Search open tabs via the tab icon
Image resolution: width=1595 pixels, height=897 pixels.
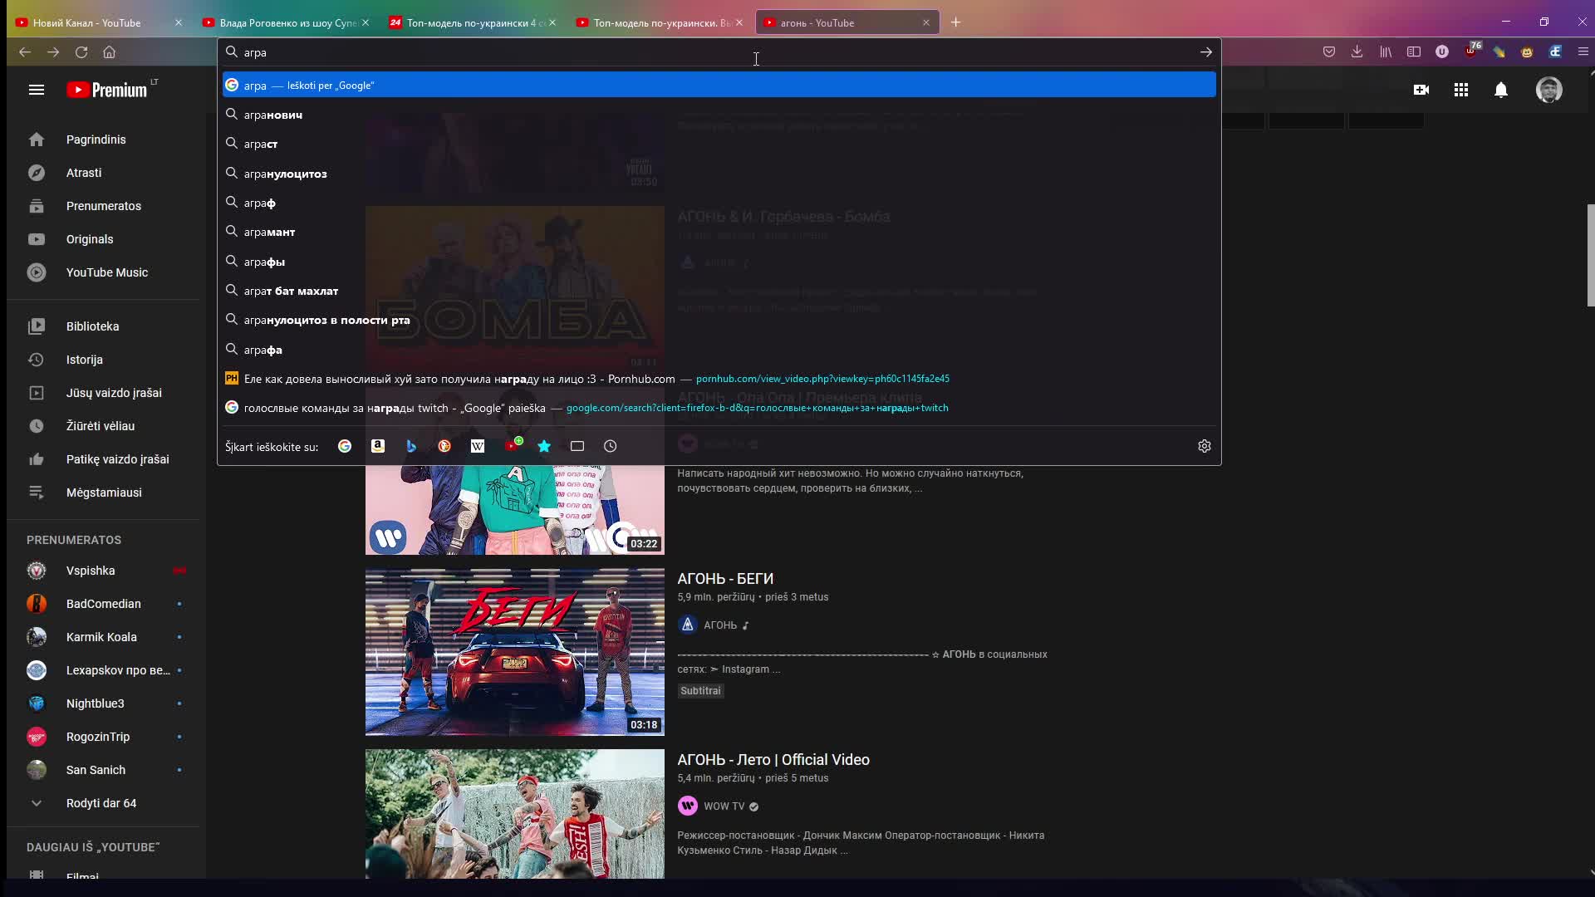[577, 446]
